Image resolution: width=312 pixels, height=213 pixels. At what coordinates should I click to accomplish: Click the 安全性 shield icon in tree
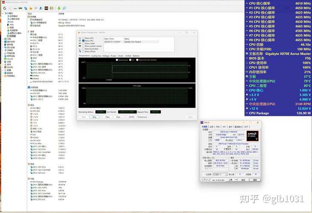point(6,67)
